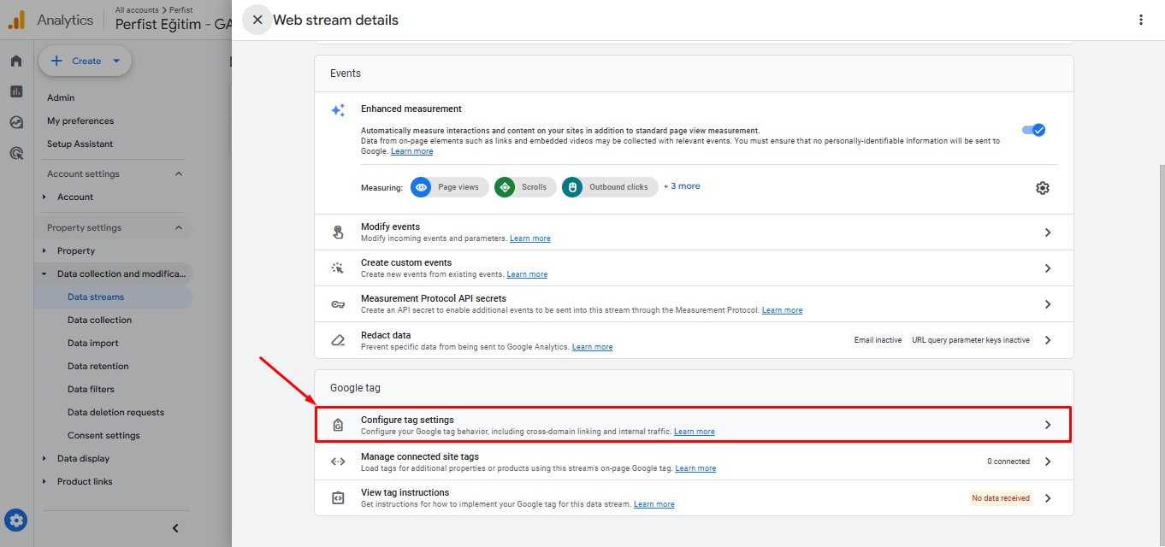Open Enhanced measurement settings gear
1165x547 pixels.
click(x=1042, y=188)
